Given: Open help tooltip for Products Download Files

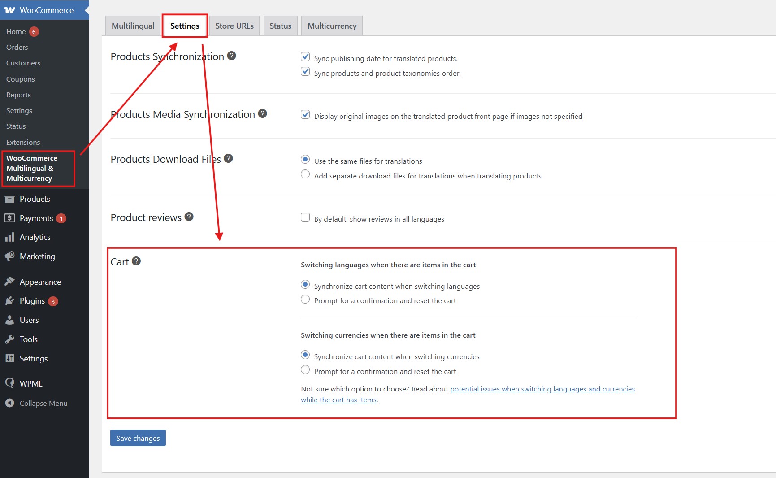Looking at the screenshot, I should click(x=228, y=158).
